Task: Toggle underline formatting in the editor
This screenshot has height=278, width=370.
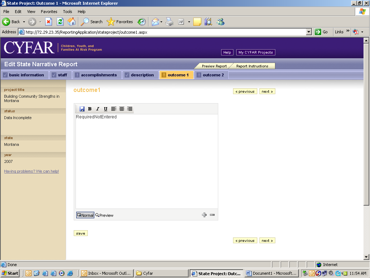Action: [106, 109]
